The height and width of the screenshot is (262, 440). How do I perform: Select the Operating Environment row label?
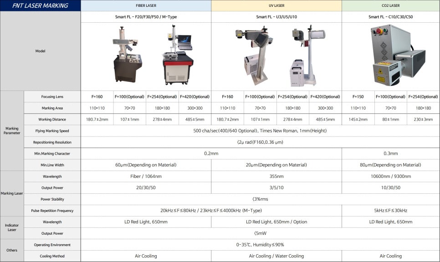[52, 245]
